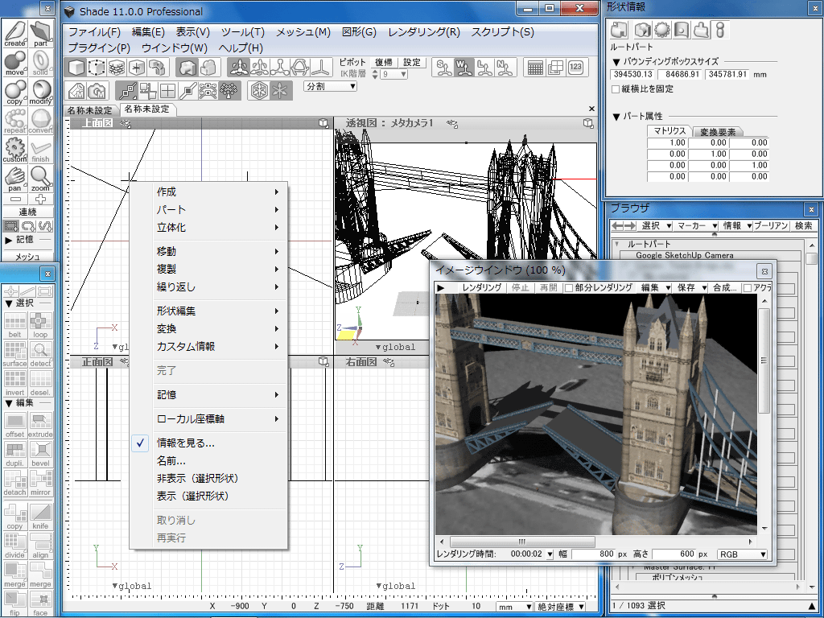The image size is (824, 618).
Task: Click the 幅 width field showing 800
Action: coord(593,554)
